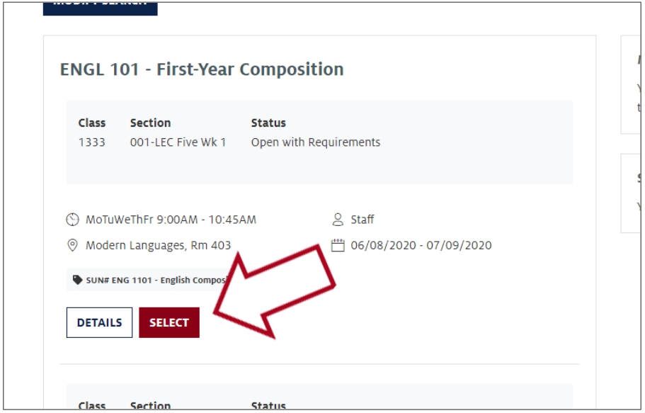Click the MoTuWeThFr 9:00AM - 10:45AM time

coord(171,220)
